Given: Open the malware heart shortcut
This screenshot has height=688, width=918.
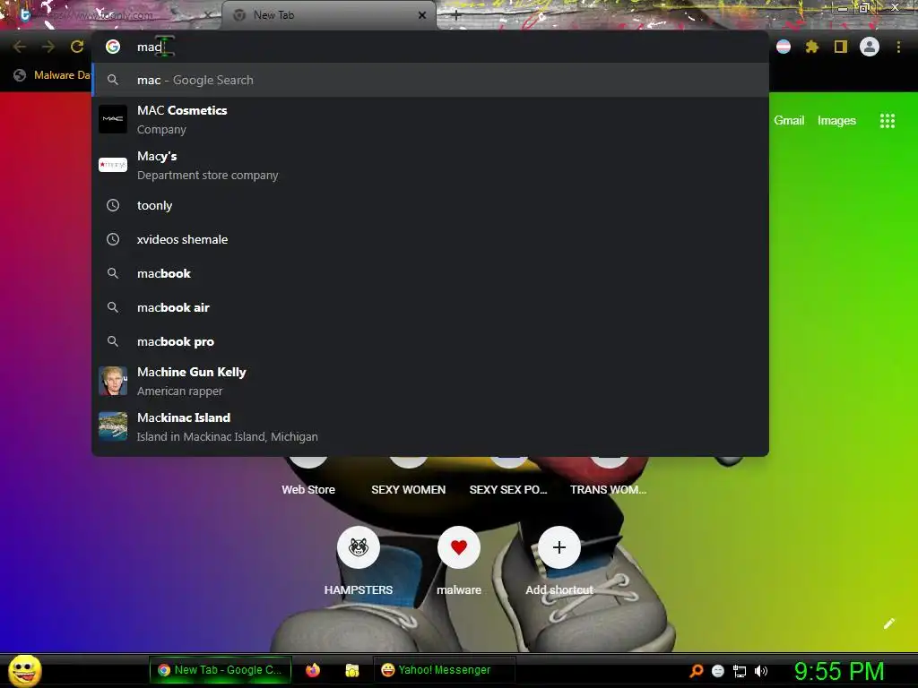Looking at the screenshot, I should 459,547.
